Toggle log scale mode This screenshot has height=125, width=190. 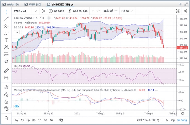click(173, 120)
